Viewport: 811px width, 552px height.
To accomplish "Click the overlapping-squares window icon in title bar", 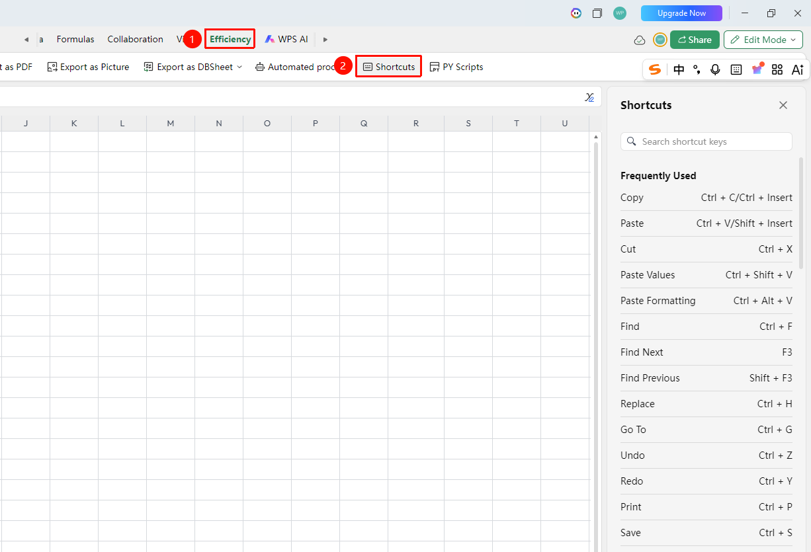I will (x=597, y=13).
